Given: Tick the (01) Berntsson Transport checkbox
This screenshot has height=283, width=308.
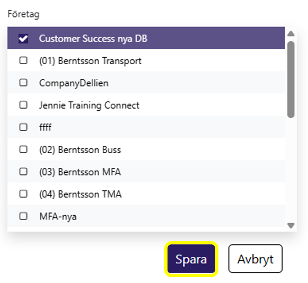Looking at the screenshot, I should (x=23, y=60).
